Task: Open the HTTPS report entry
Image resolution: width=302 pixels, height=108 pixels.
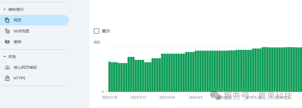Action: coord(20,78)
